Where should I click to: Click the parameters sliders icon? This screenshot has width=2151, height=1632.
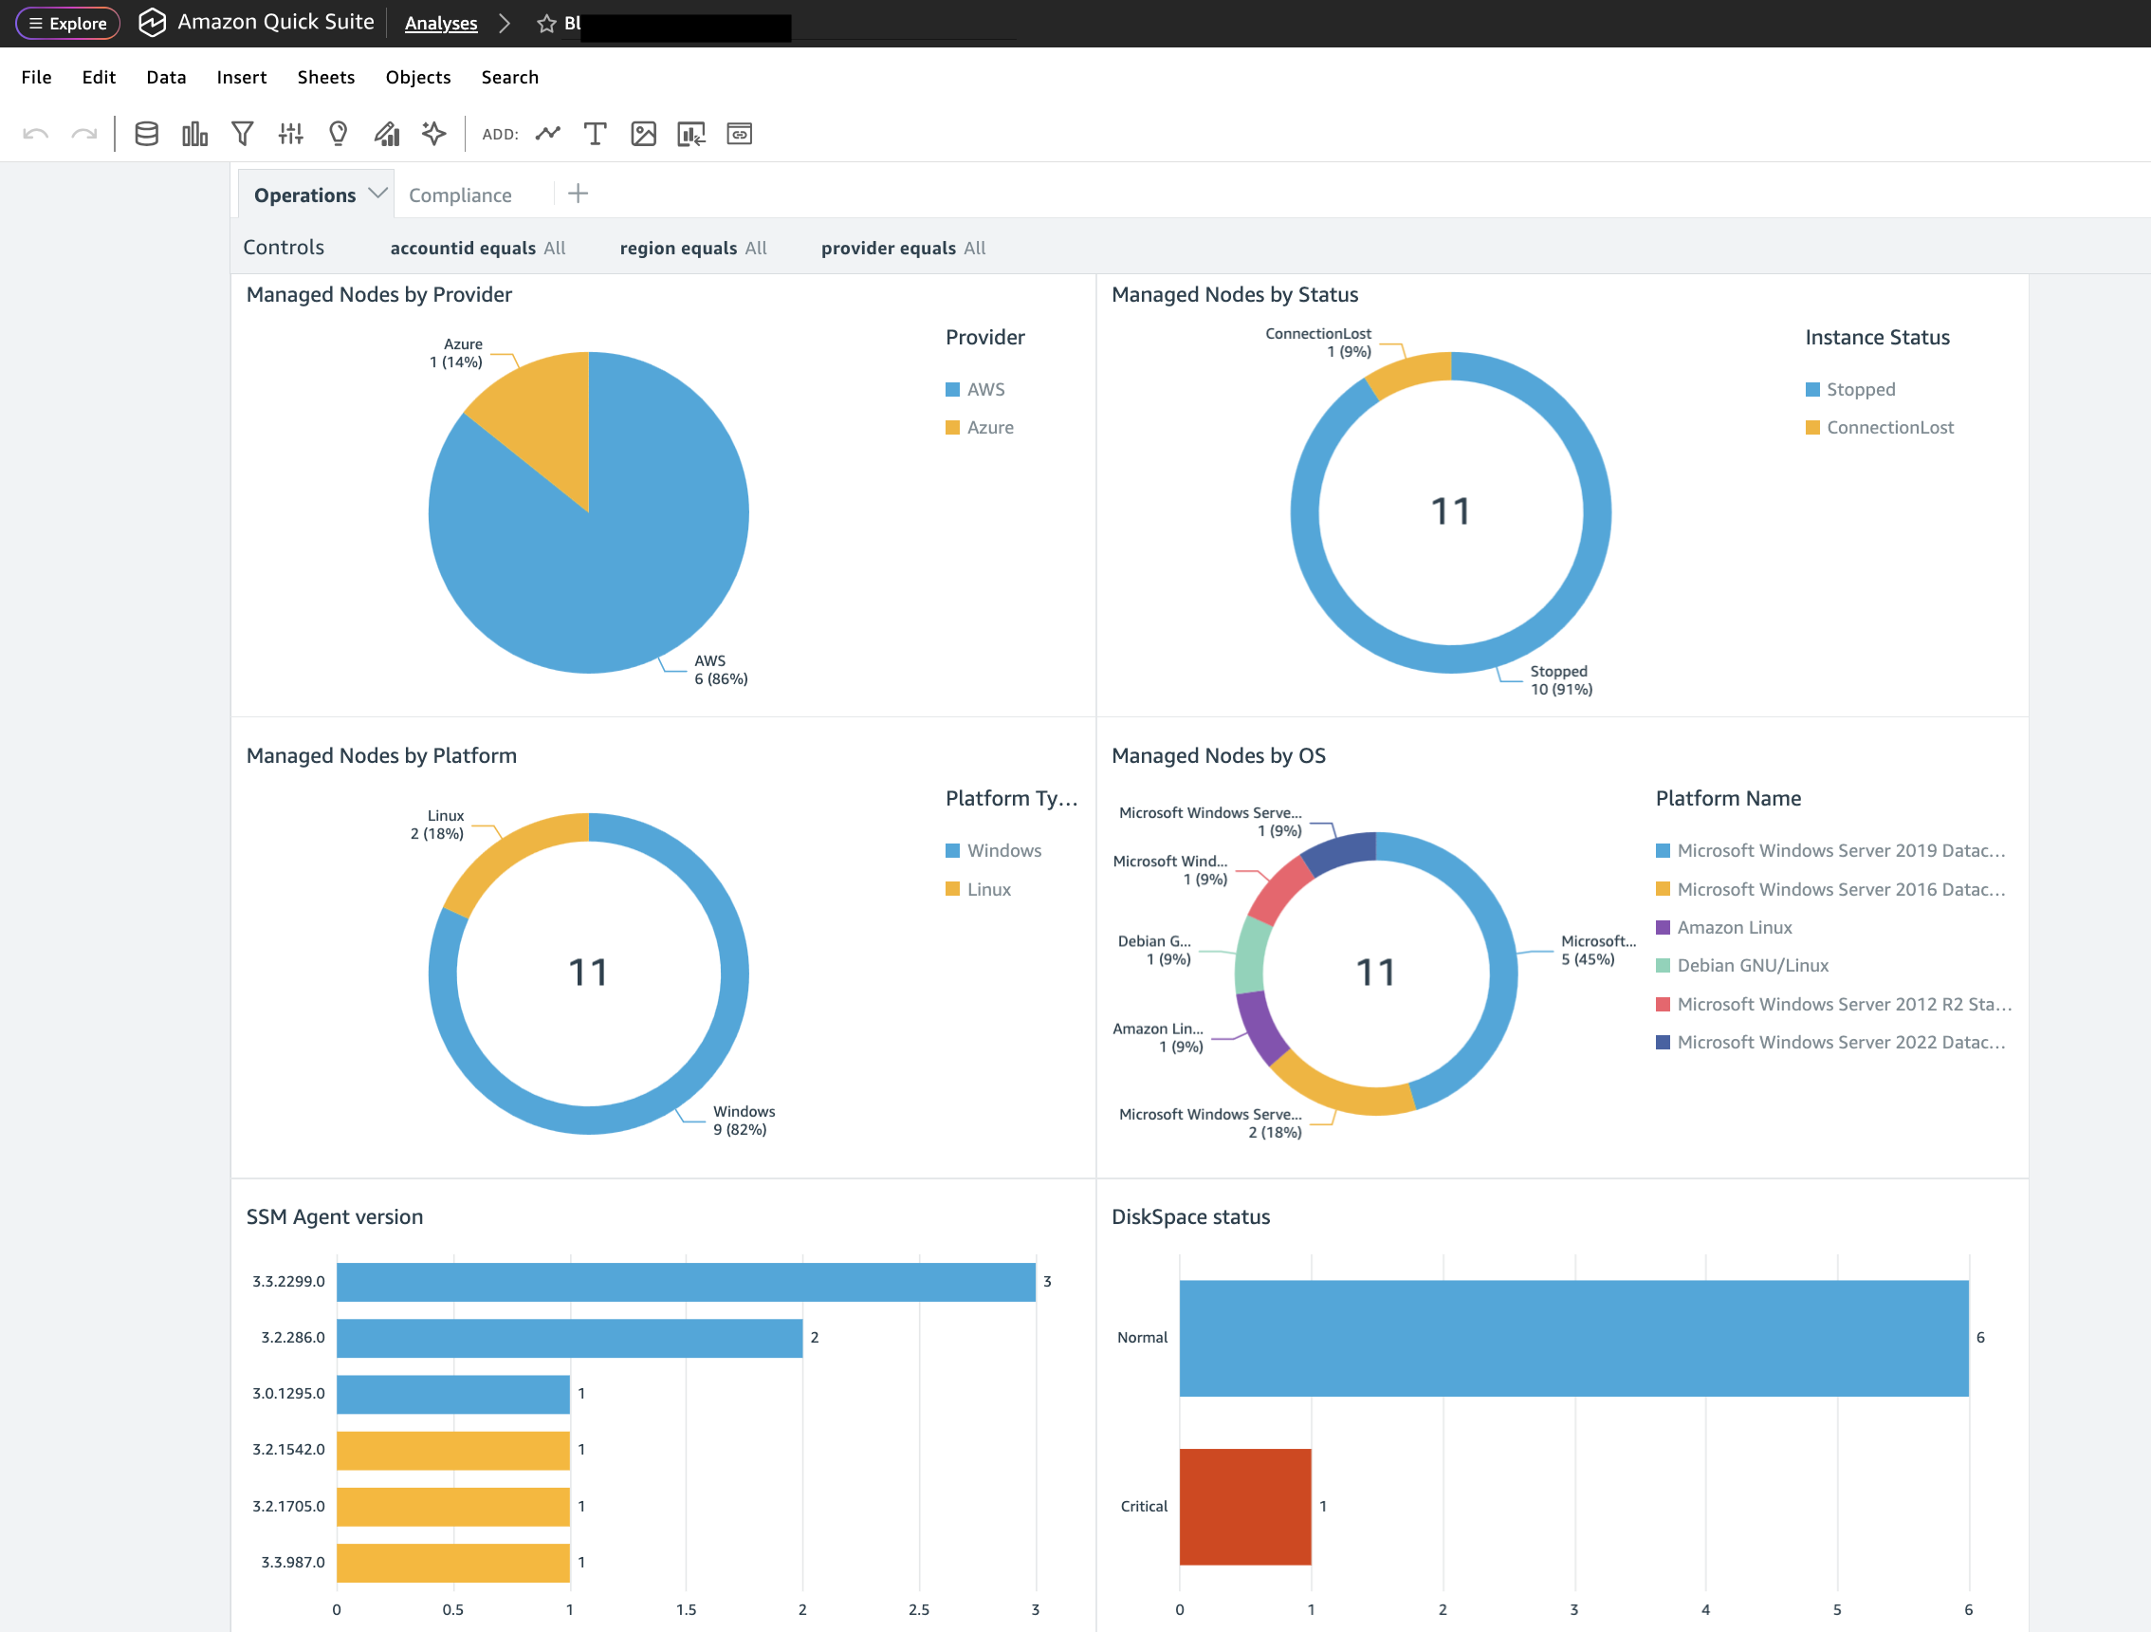(290, 134)
